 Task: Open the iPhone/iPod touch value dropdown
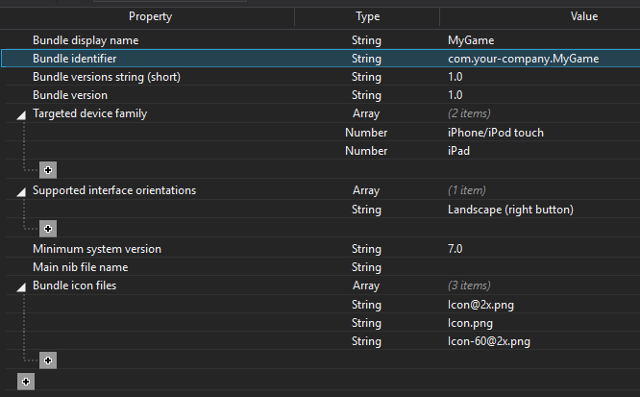click(x=496, y=133)
